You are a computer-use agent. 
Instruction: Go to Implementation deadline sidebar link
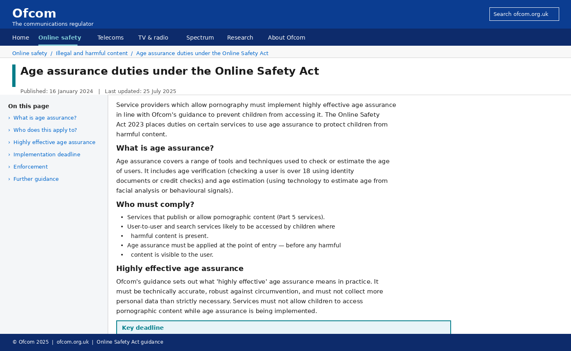click(x=47, y=155)
